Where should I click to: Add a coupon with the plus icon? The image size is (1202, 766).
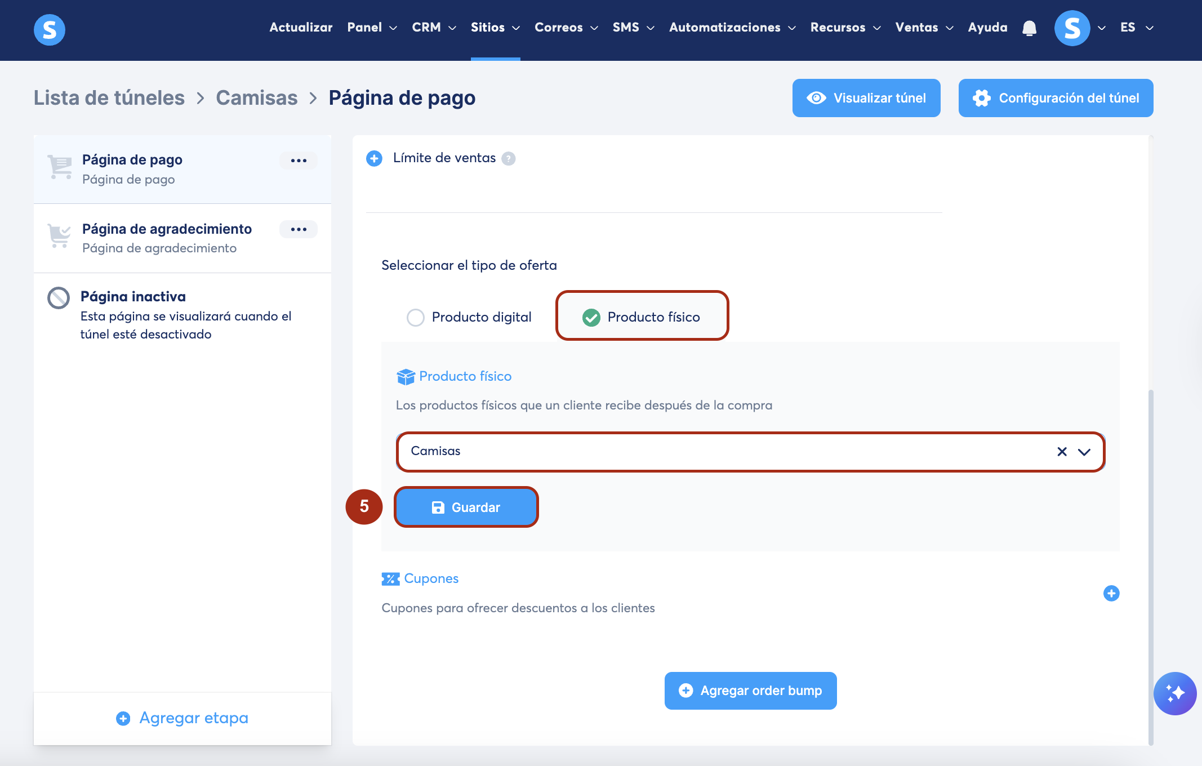click(1111, 593)
